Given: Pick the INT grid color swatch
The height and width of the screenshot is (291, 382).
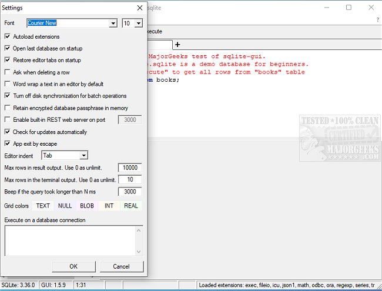Looking at the screenshot, I should point(109,206).
